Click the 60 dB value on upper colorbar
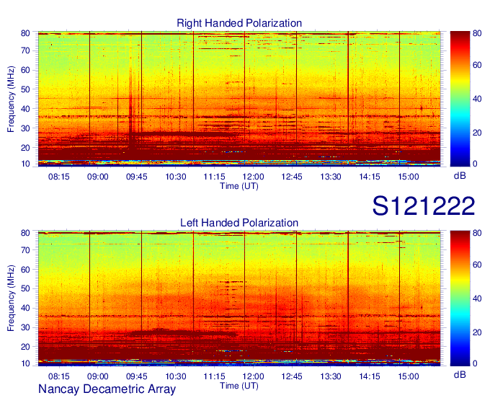Viewport: 490px width, 398px height. (477, 65)
